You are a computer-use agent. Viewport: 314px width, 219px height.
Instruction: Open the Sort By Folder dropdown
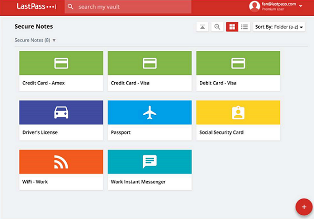pyautogui.click(x=279, y=27)
